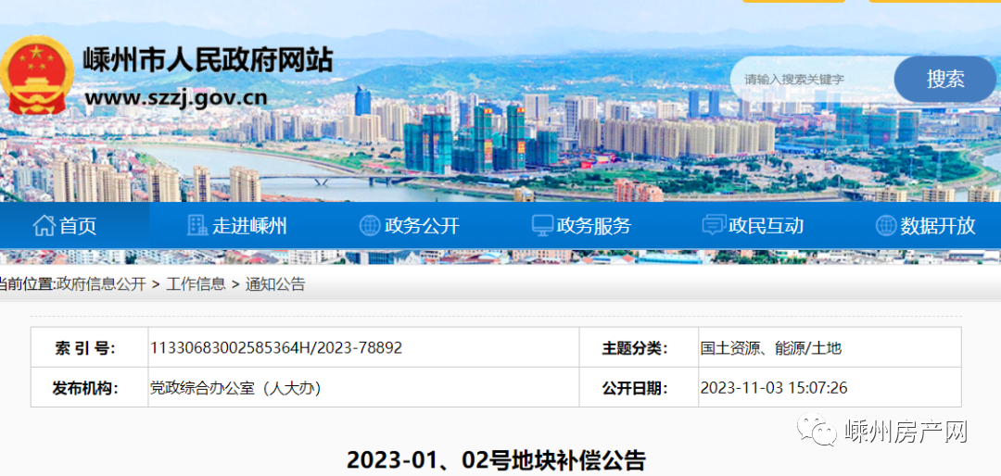Click the chat bubble icon beside 政民互动
This screenshot has height=476, width=1001.
tap(714, 225)
